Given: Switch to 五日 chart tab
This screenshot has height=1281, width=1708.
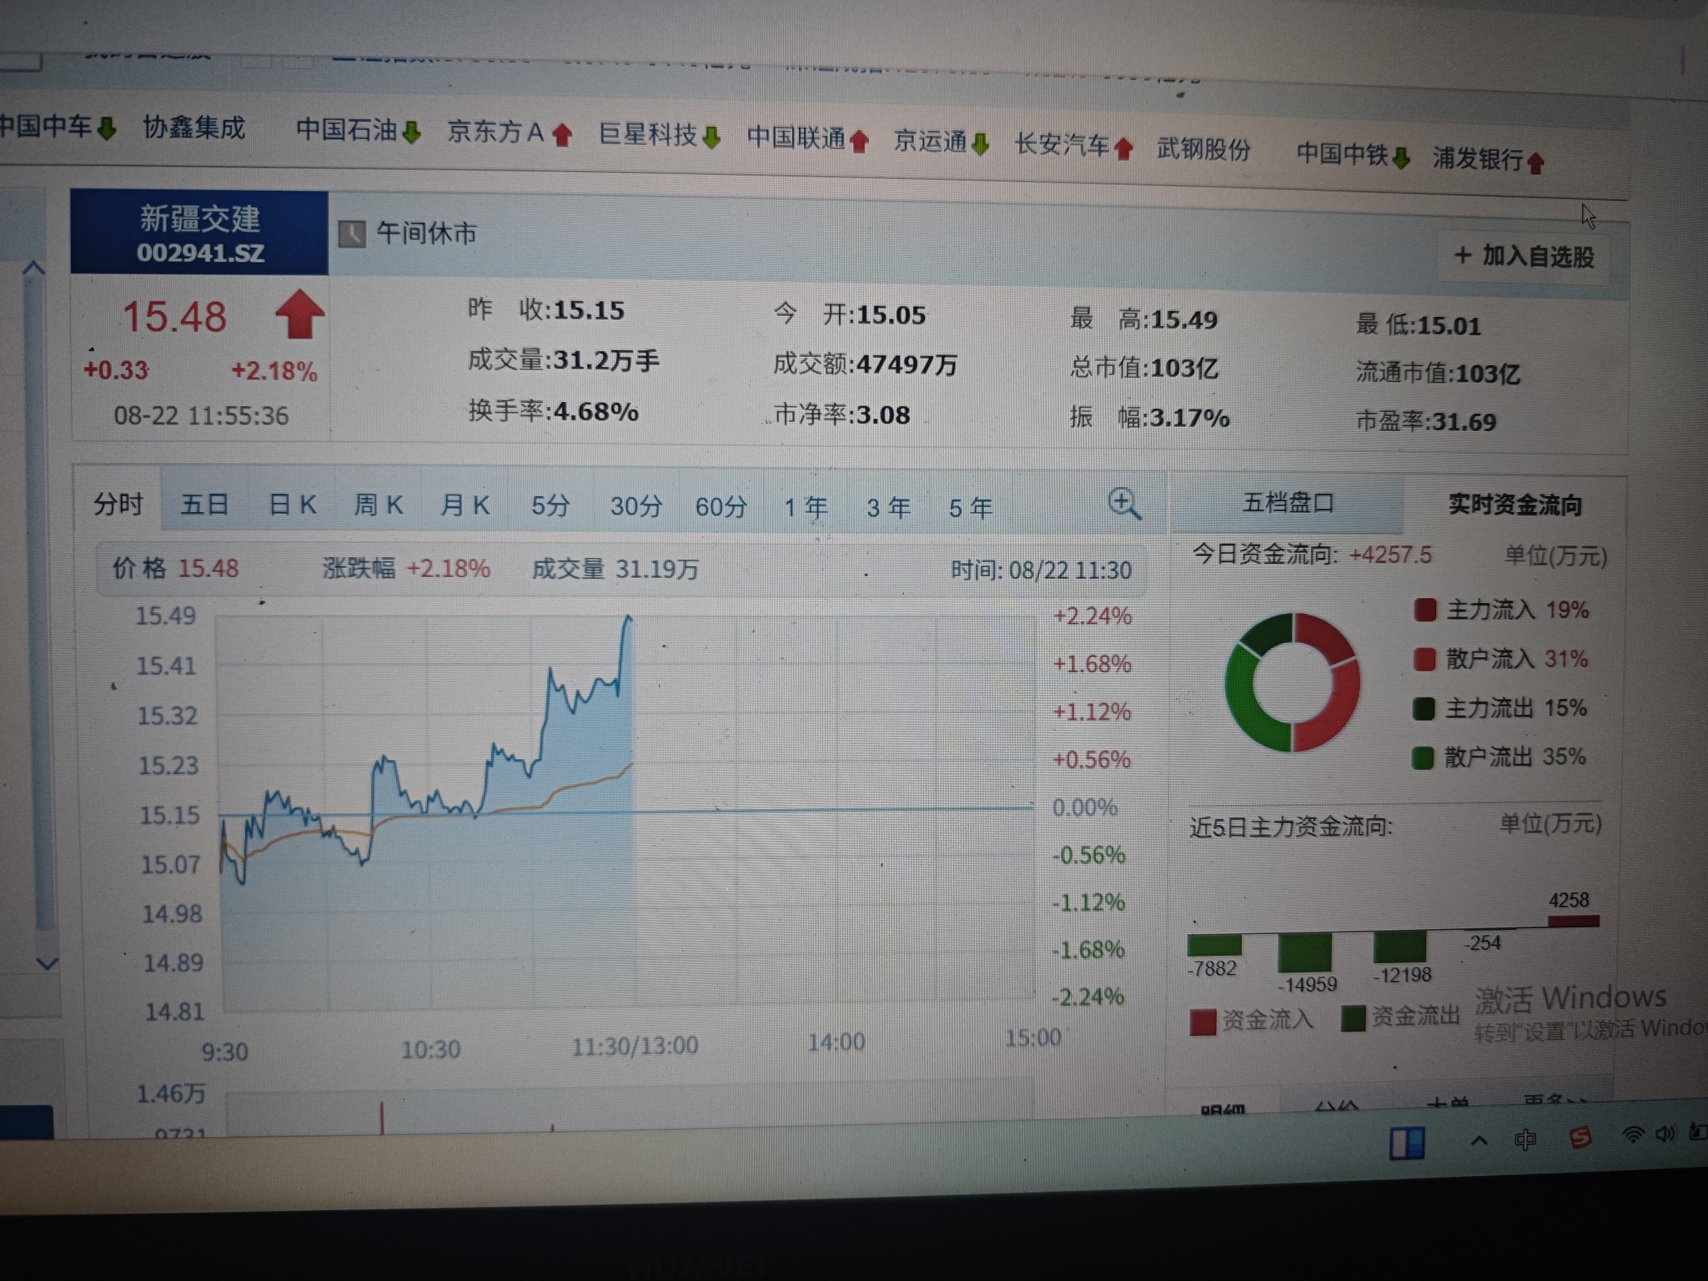Looking at the screenshot, I should [204, 504].
